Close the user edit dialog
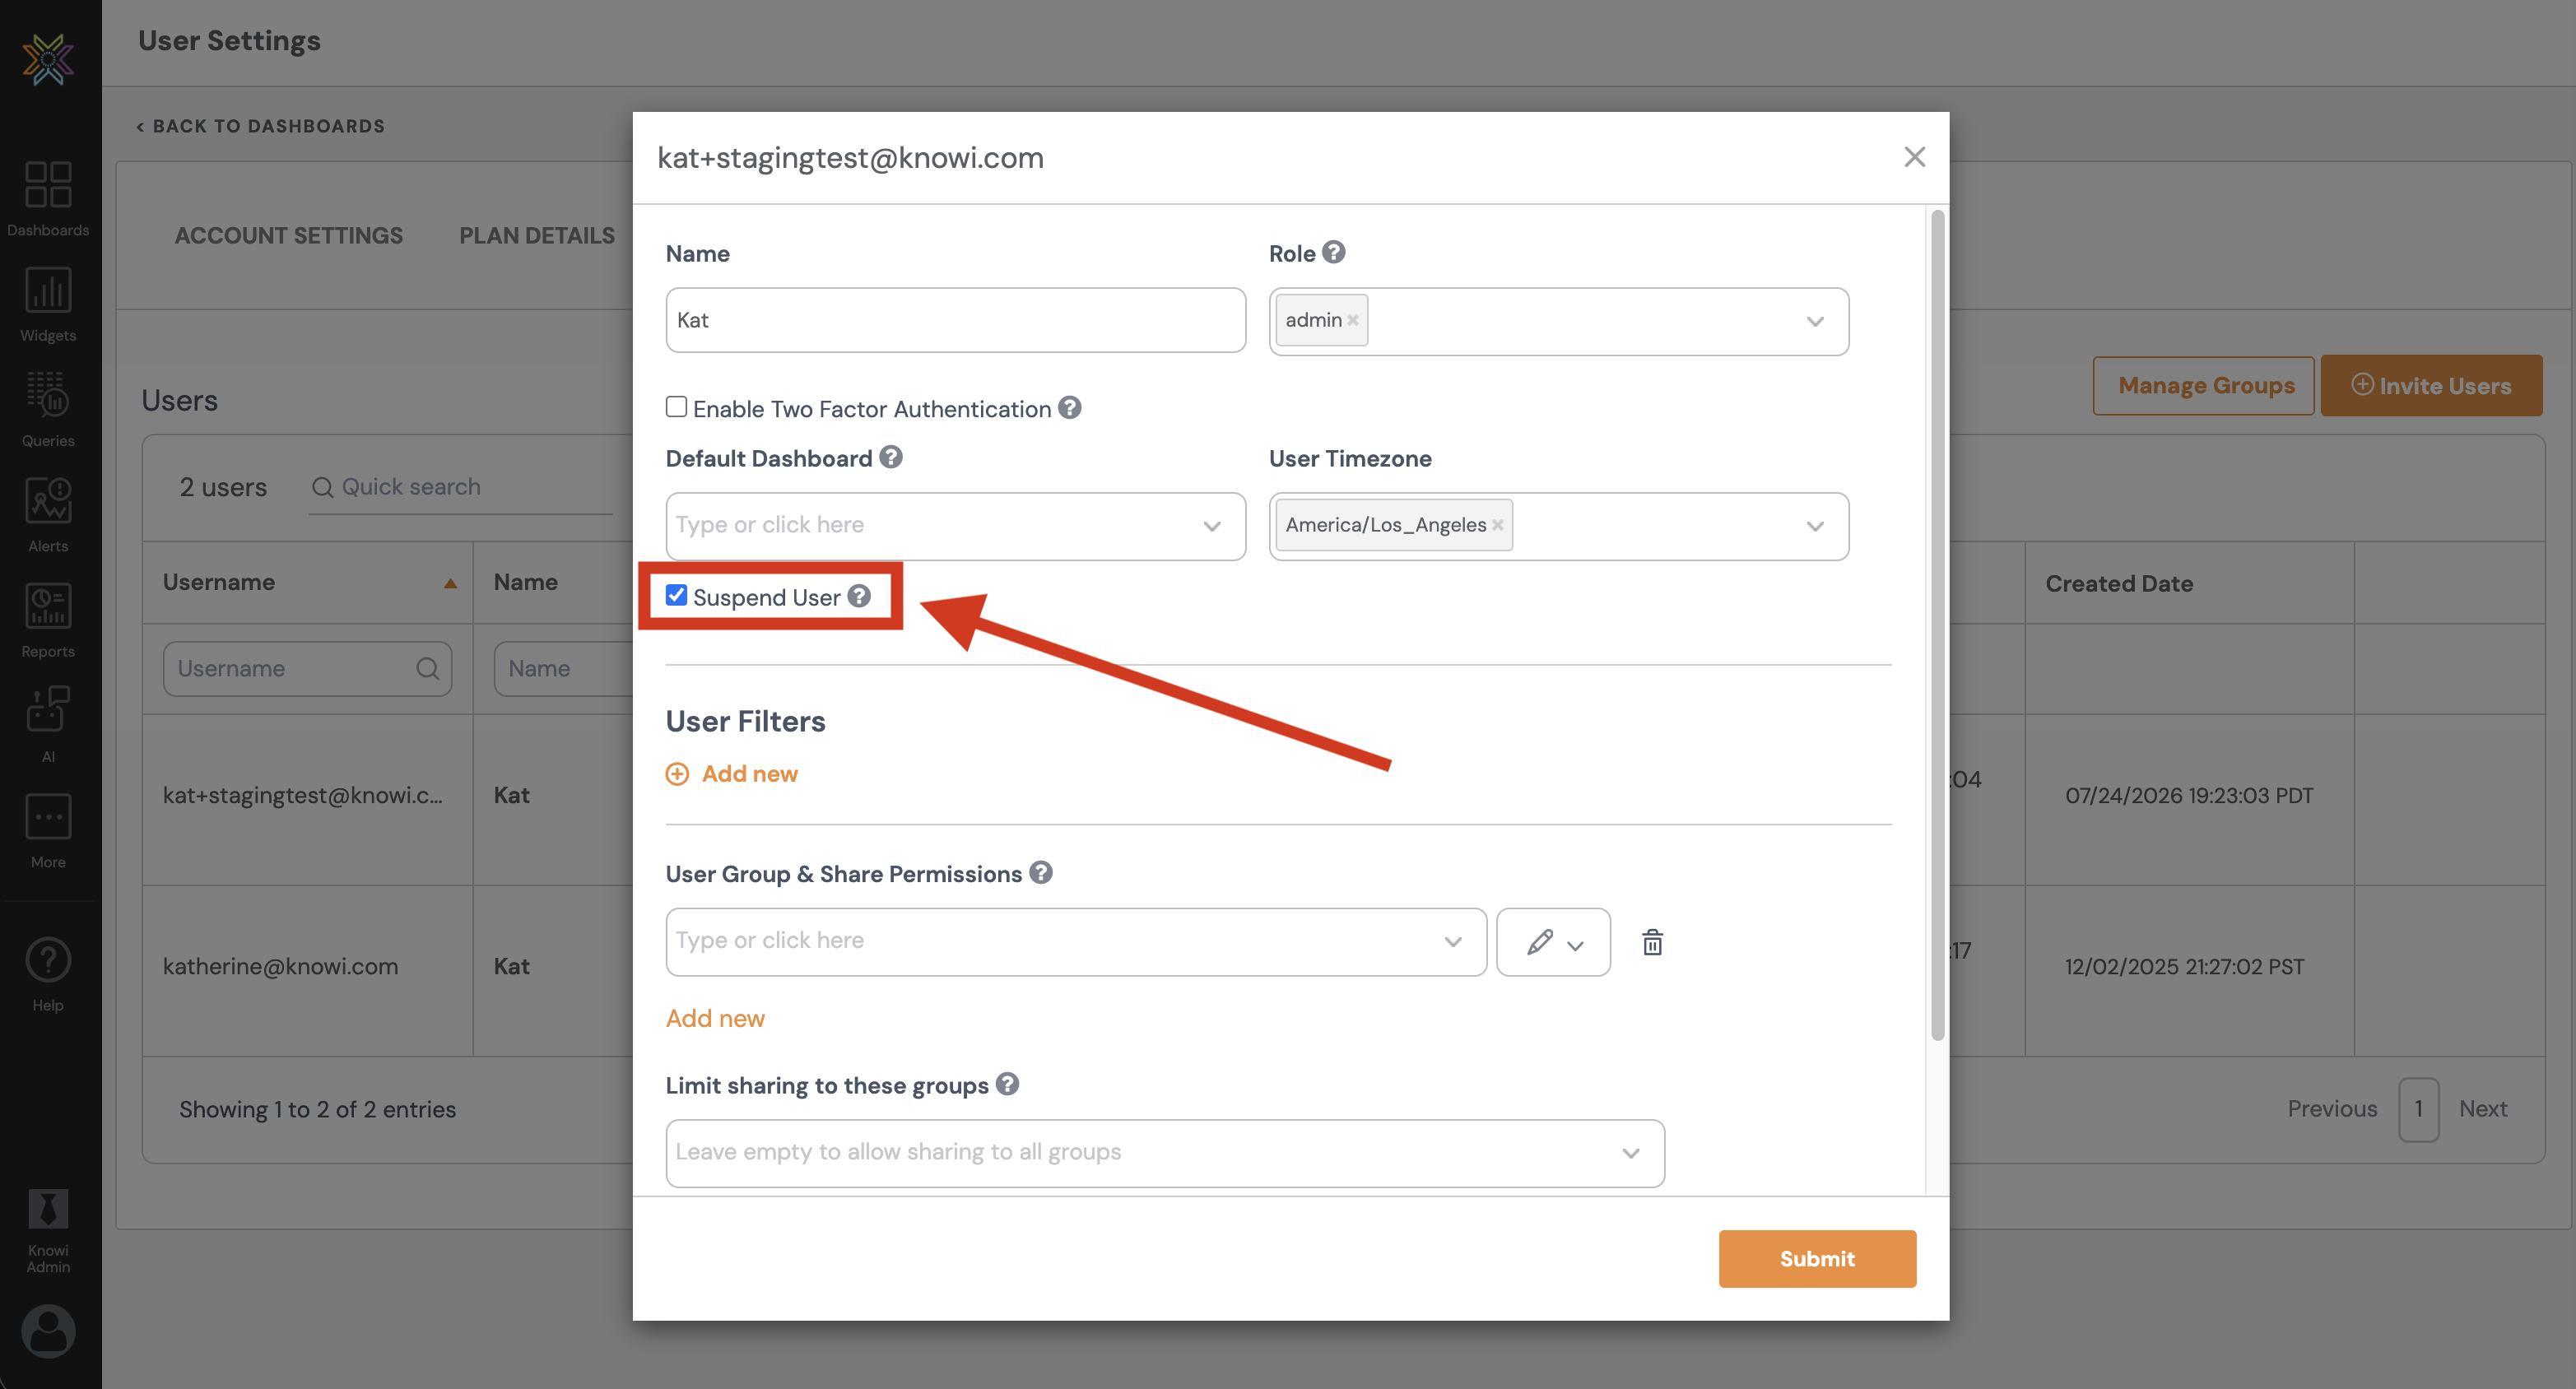This screenshot has height=1389, width=2576. [1914, 157]
